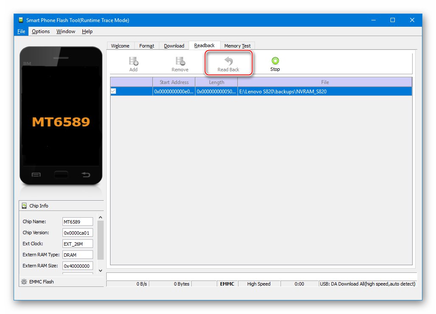Toggle the checkbox for the NVRAM_S820 entry

[x=113, y=91]
